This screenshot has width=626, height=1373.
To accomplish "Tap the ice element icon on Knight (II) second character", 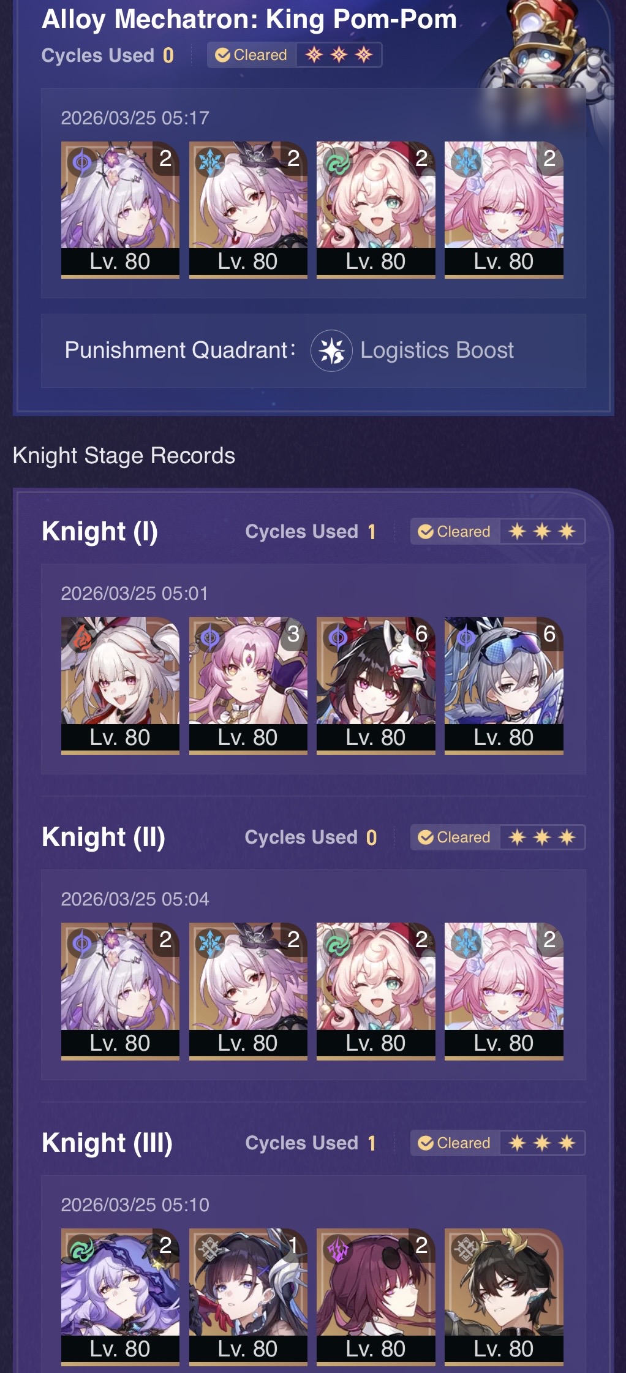I will point(209,943).
